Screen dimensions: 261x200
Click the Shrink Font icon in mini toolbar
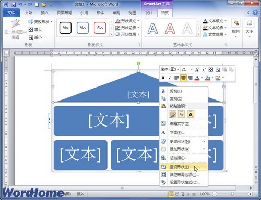tap(204, 70)
